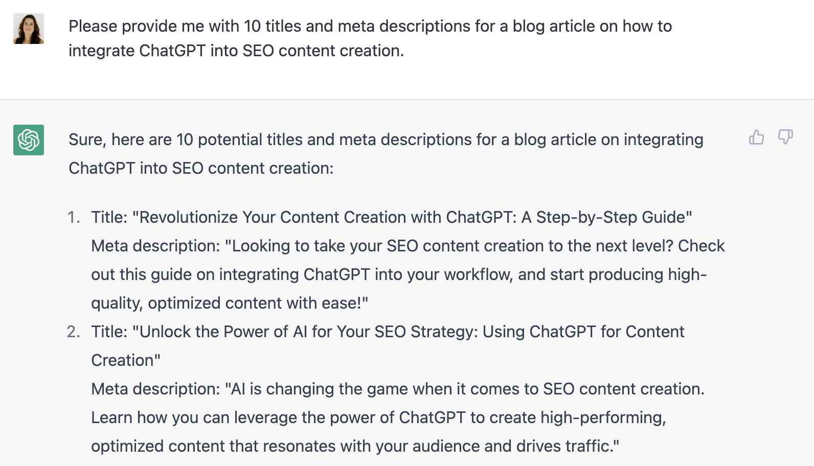Image resolution: width=814 pixels, height=466 pixels.
Task: Click the meta description under title one
Action: (x=408, y=274)
